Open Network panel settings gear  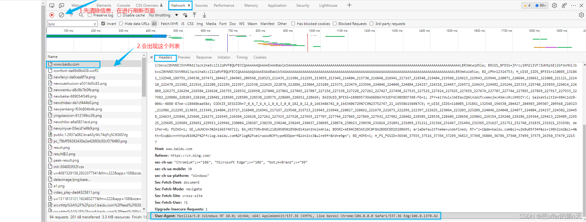(581, 15)
